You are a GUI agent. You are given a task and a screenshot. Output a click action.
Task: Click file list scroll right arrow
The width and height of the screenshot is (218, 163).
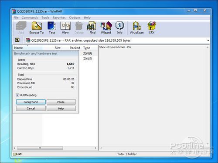pyautogui.click(x=95, y=148)
